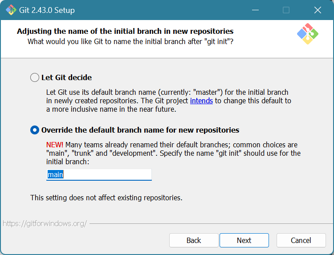Select the "Override the default branch name" radio button
The width and height of the screenshot is (334, 255).
tap(35, 130)
